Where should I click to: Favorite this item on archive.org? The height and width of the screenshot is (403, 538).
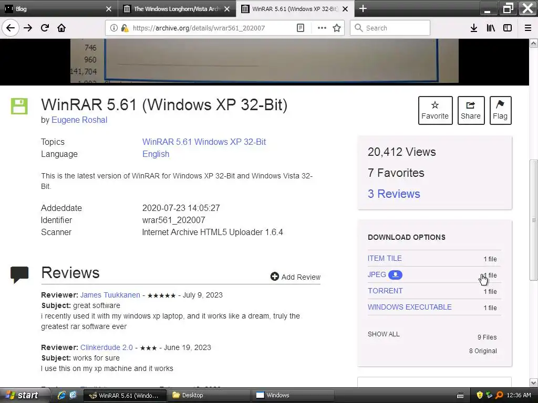(435, 110)
